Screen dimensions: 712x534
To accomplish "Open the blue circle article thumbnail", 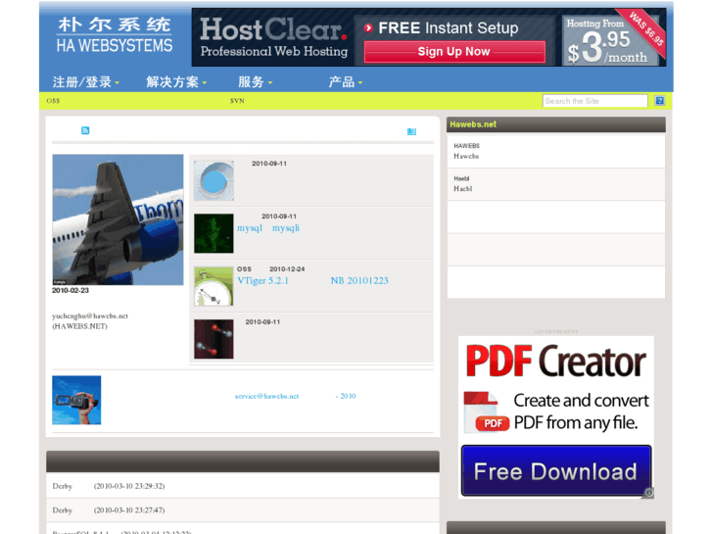I will point(214,180).
